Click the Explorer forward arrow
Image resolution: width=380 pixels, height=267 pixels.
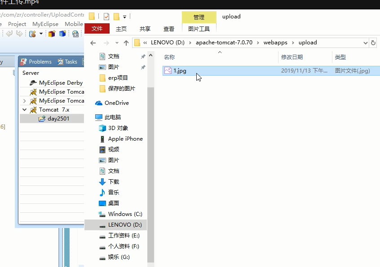point(106,43)
